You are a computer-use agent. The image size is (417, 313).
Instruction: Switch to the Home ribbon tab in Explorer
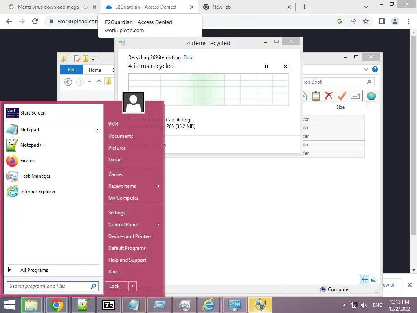coord(94,70)
